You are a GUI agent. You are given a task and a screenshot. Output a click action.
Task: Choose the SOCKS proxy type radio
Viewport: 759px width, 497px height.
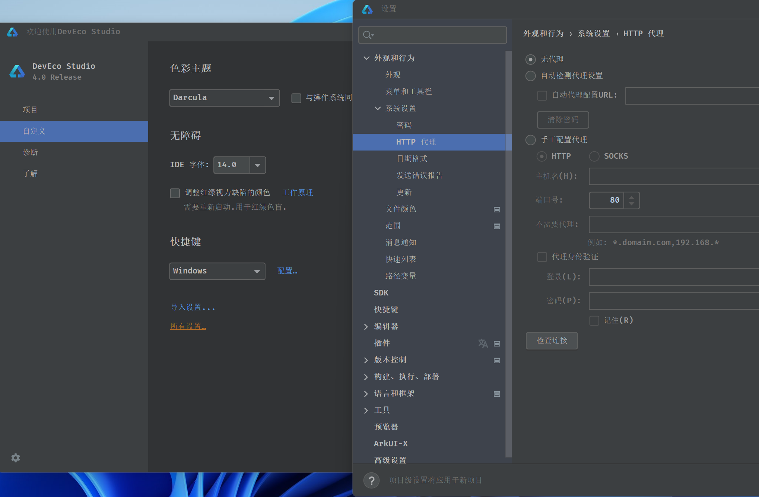click(x=594, y=156)
